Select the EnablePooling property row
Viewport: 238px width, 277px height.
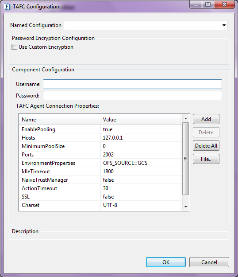tap(100, 129)
